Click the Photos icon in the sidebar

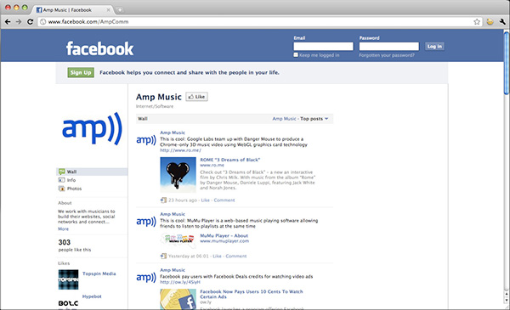pyautogui.click(x=61, y=189)
